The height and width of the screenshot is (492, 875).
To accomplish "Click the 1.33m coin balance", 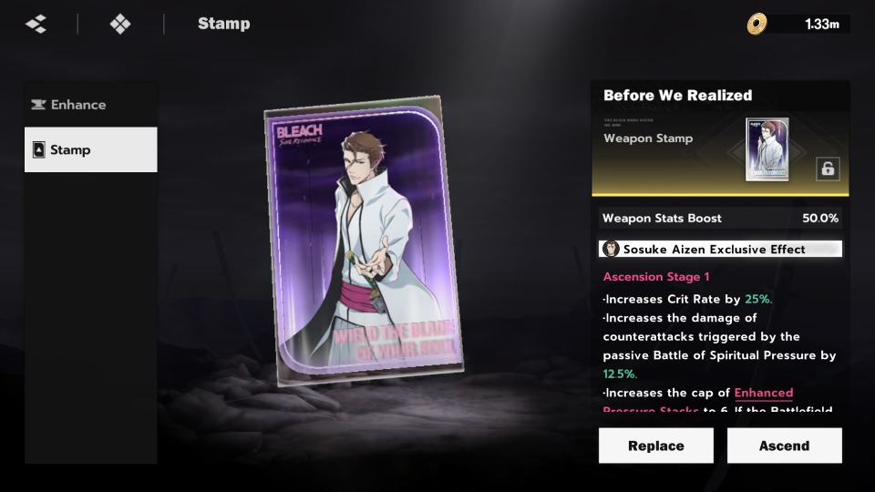I will point(821,24).
